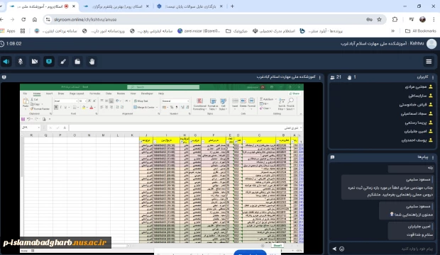The image size is (440, 255).
Task: Toggle the webcam button
Action: click(35, 62)
